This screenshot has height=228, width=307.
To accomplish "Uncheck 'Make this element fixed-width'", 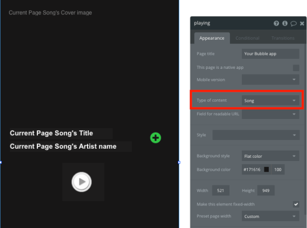I will coord(296,204).
